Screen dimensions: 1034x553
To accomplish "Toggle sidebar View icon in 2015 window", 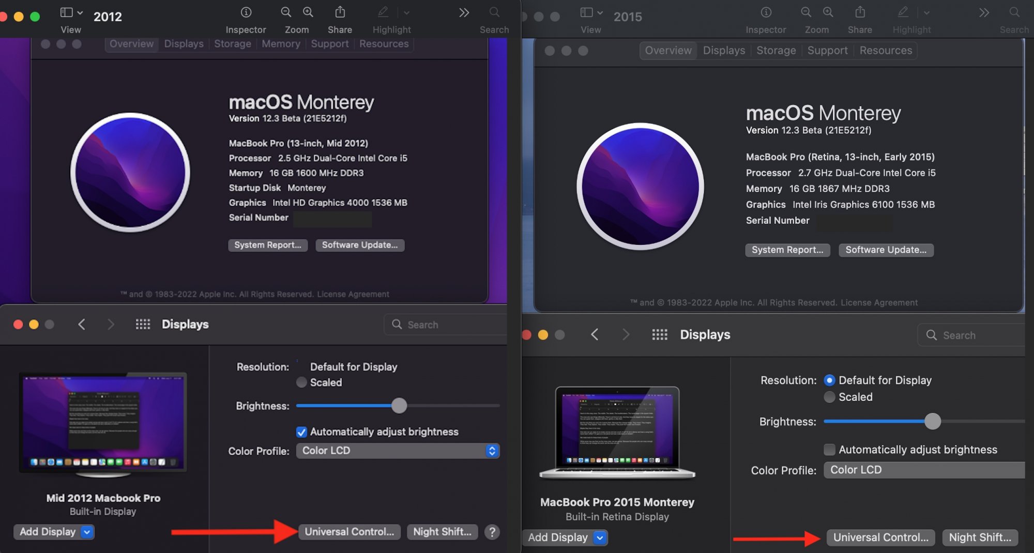I will [586, 12].
